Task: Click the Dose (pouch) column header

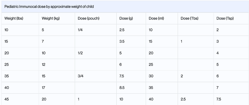Action: pos(88,18)
